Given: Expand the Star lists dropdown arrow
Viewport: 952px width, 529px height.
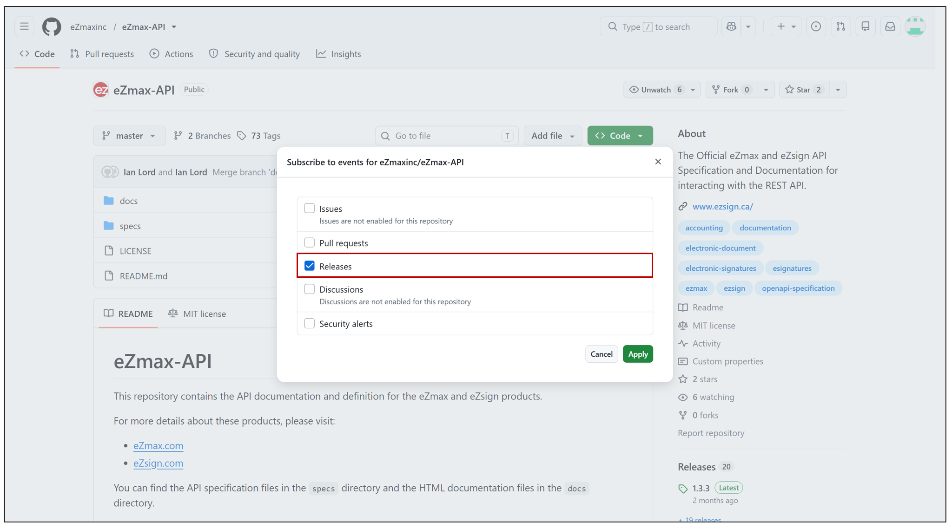Looking at the screenshot, I should tap(838, 90).
